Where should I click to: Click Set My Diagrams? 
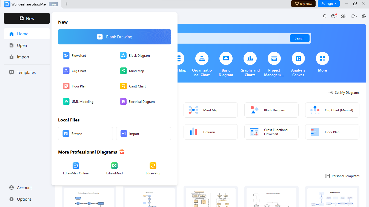tap(344, 93)
